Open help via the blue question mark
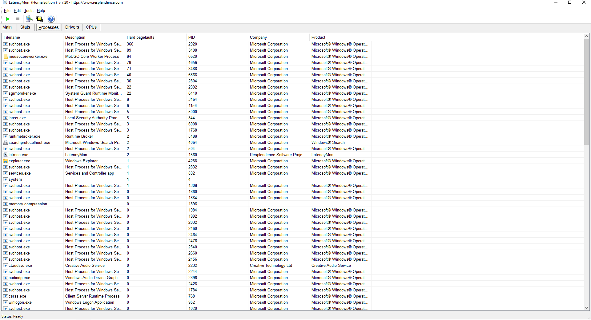This screenshot has height=320, width=591. [51, 19]
